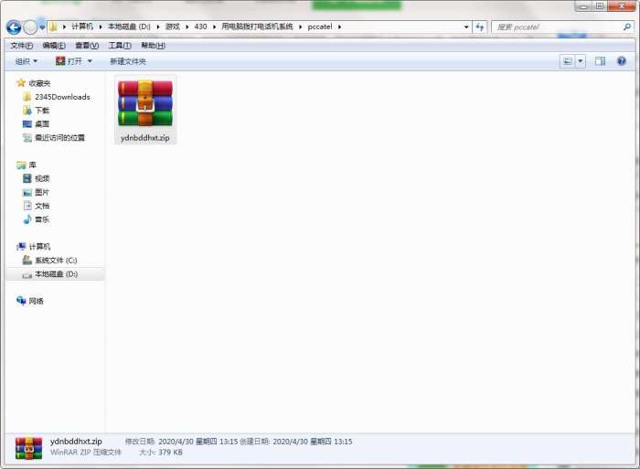The width and height of the screenshot is (640, 469).
Task: Open the 组织 dropdown in toolbar
Action: [27, 61]
